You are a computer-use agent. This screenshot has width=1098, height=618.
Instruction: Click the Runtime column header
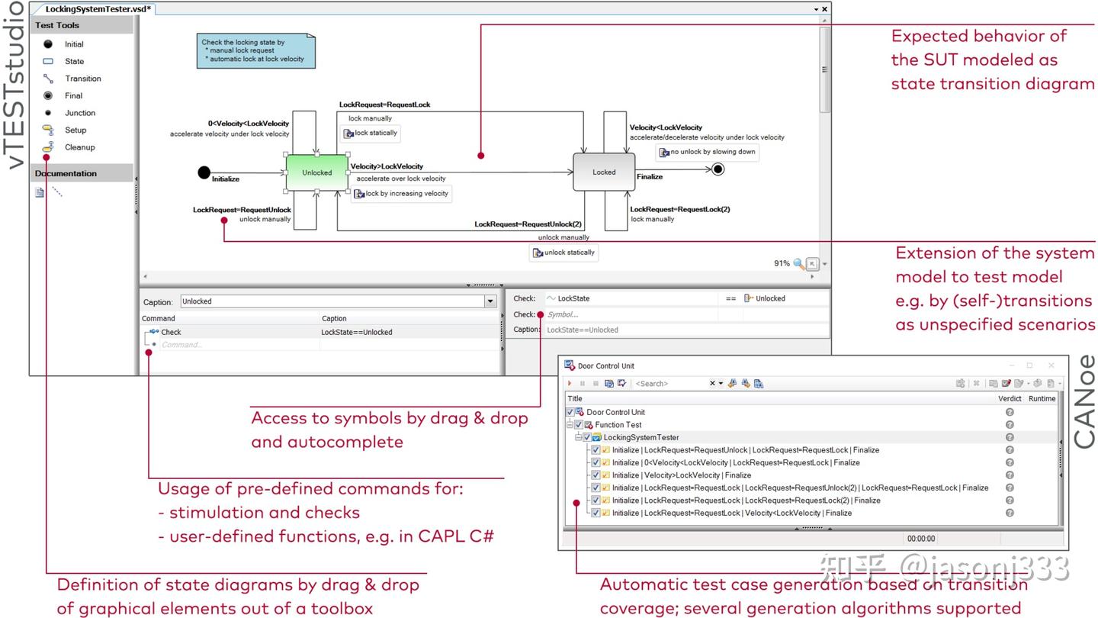click(x=1042, y=398)
